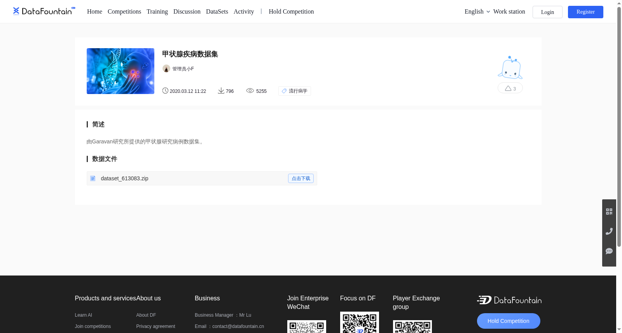Open the Discussion menu item

(187, 12)
